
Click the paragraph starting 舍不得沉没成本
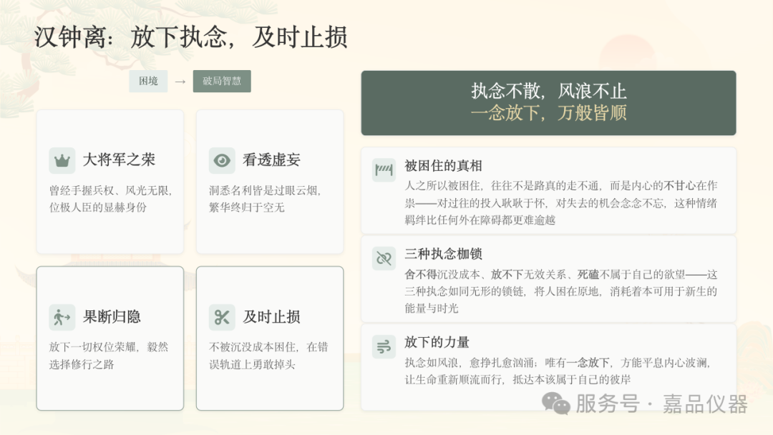561,291
